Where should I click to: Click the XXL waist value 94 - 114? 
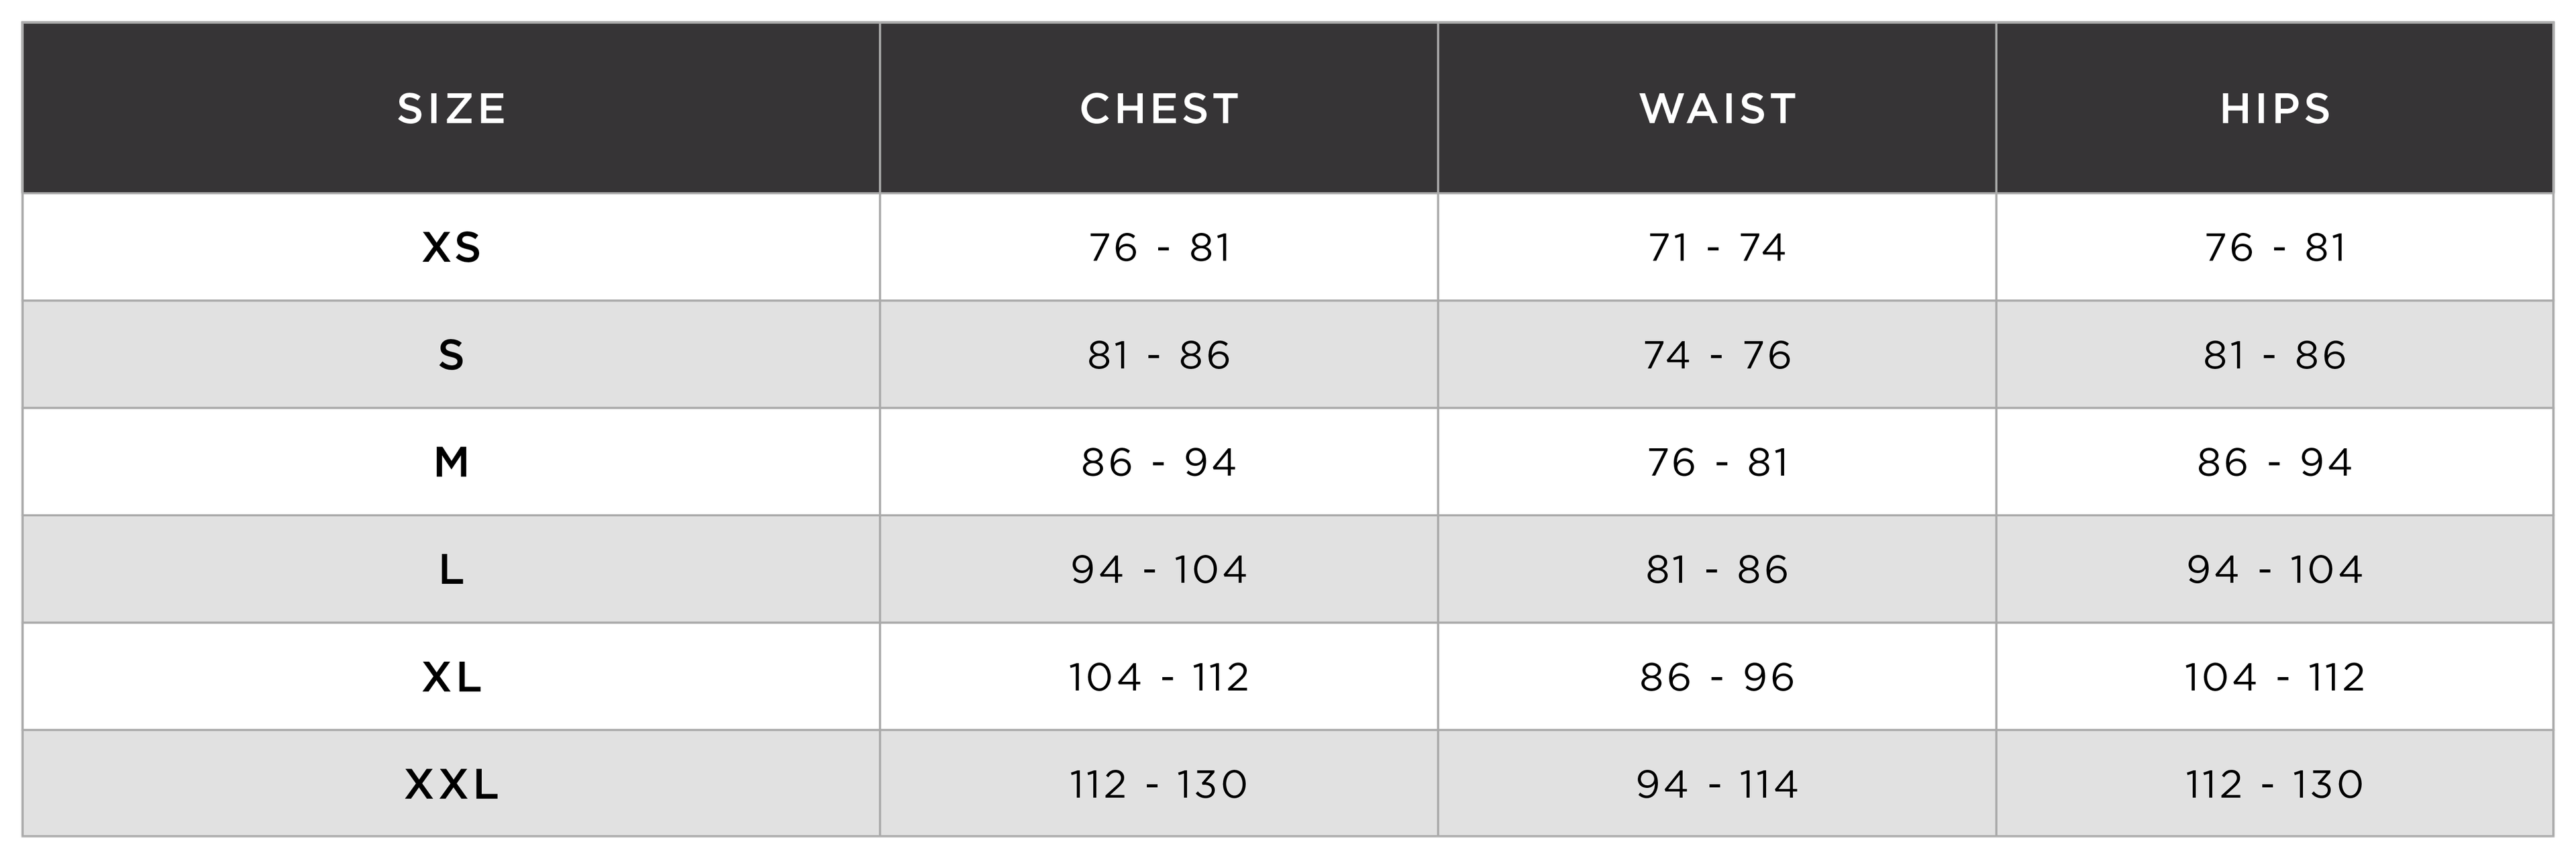click(1718, 785)
